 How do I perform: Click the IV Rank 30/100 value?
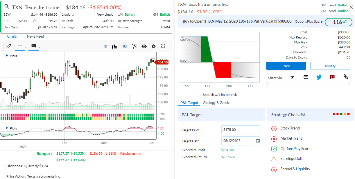(108, 21)
